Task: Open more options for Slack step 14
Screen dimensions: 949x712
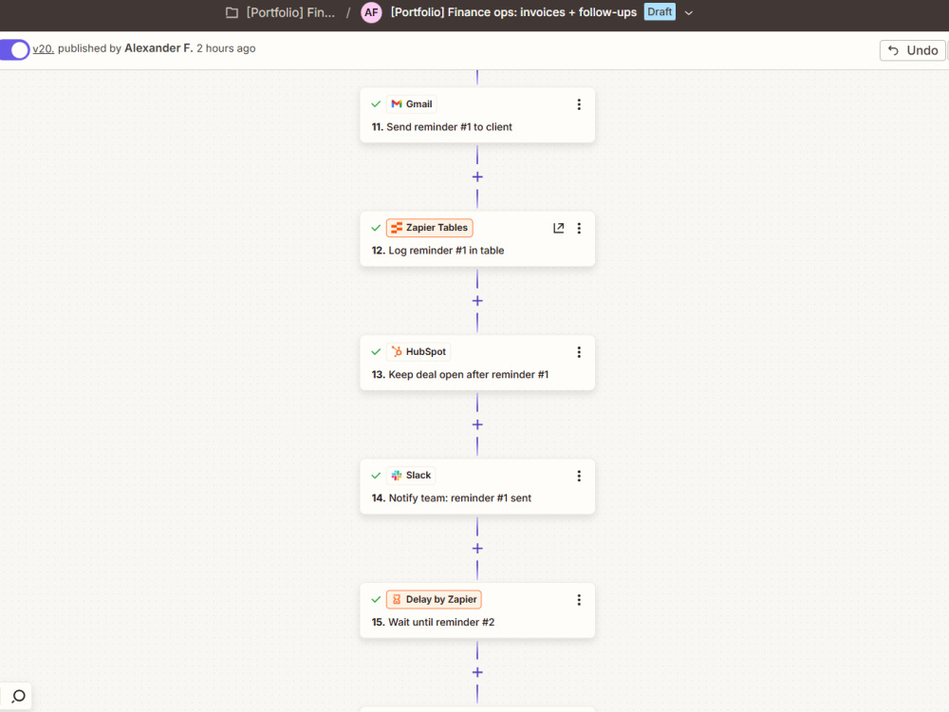Action: click(x=579, y=476)
